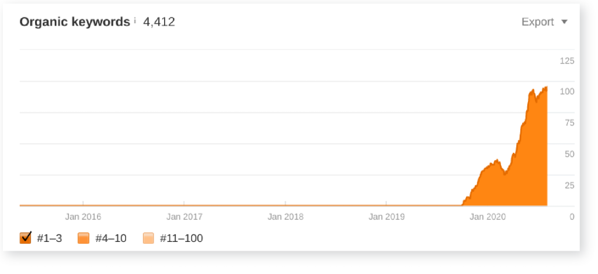Click the 4,412 keyword count
The image size is (598, 274).
pyautogui.click(x=159, y=22)
